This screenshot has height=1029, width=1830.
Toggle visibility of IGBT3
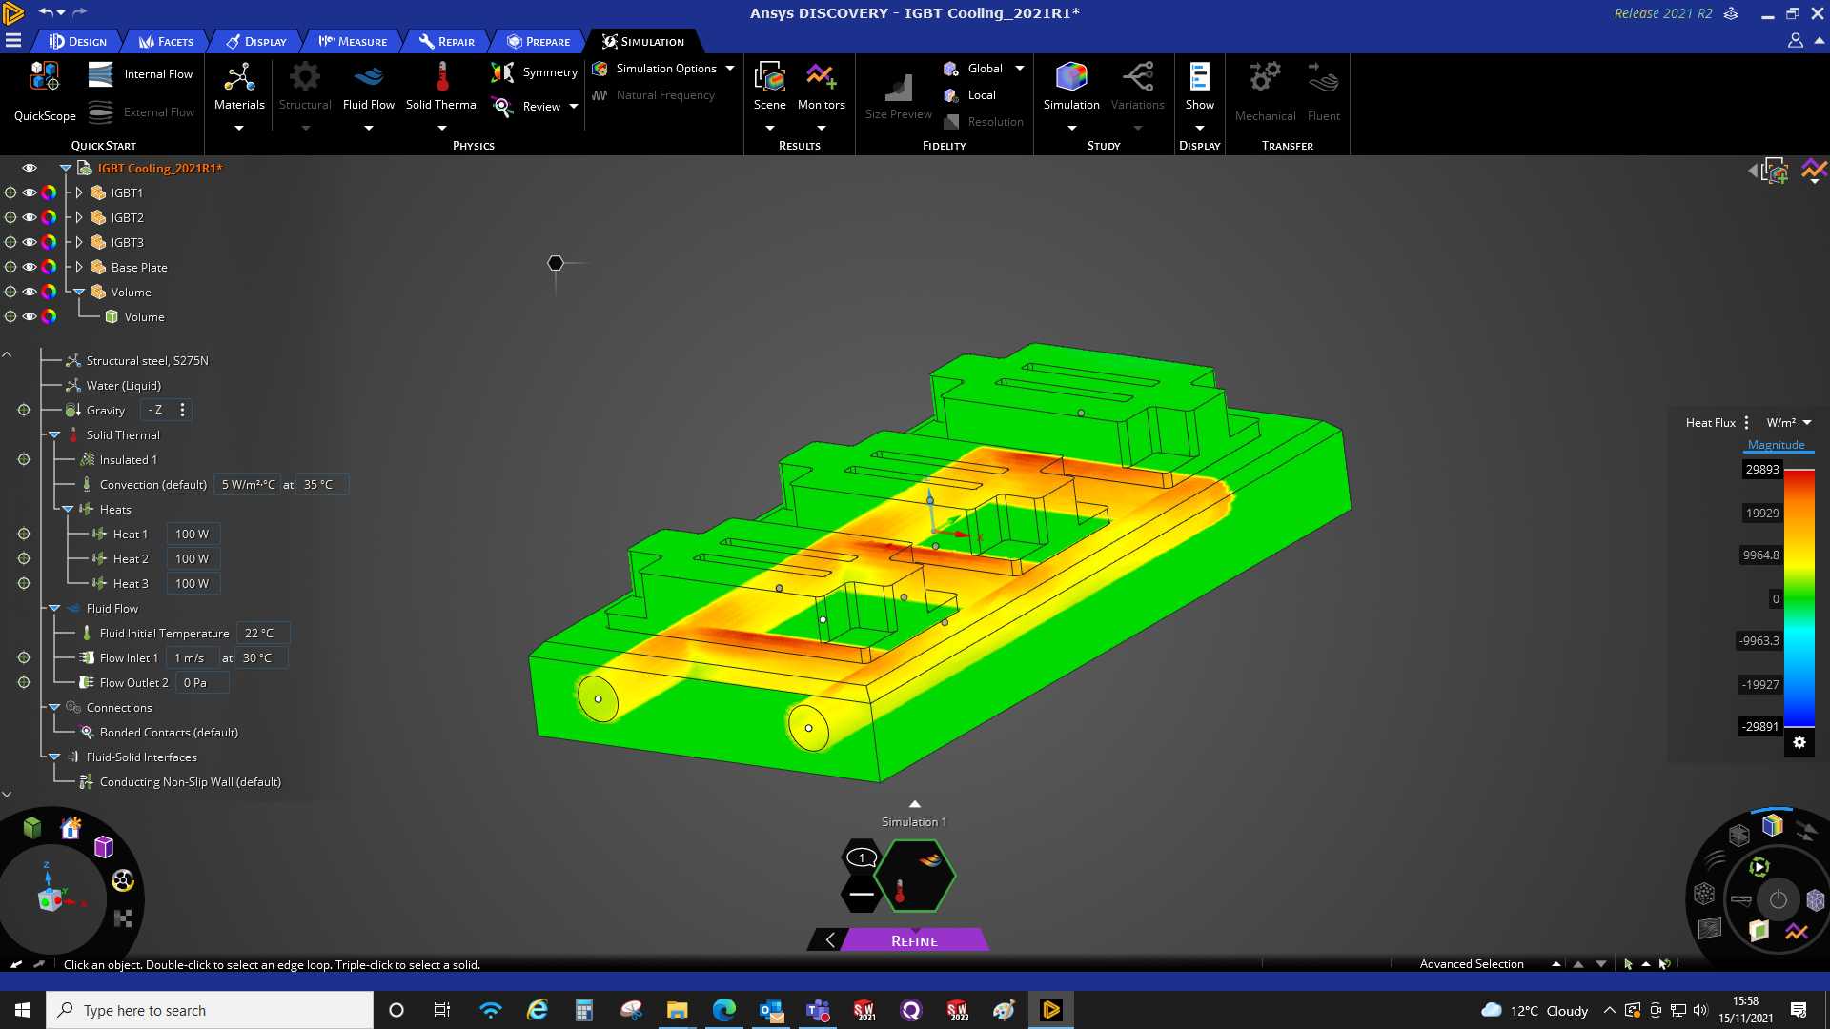click(30, 242)
